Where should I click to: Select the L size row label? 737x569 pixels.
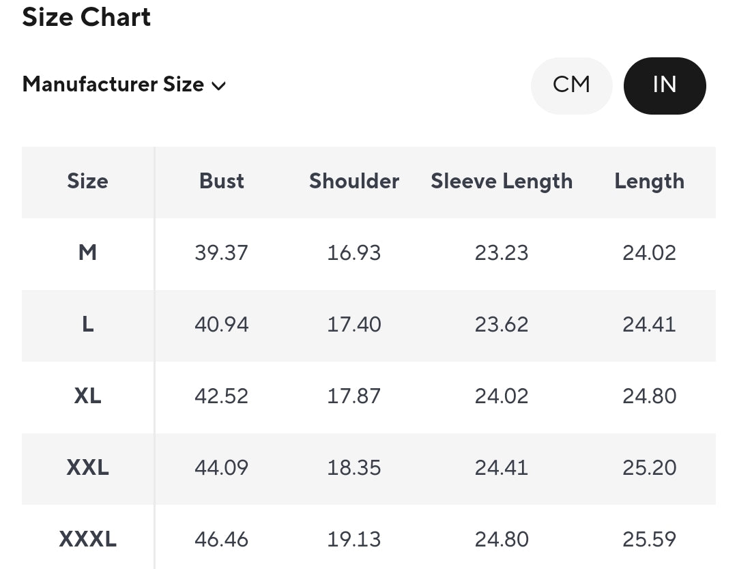coord(87,325)
